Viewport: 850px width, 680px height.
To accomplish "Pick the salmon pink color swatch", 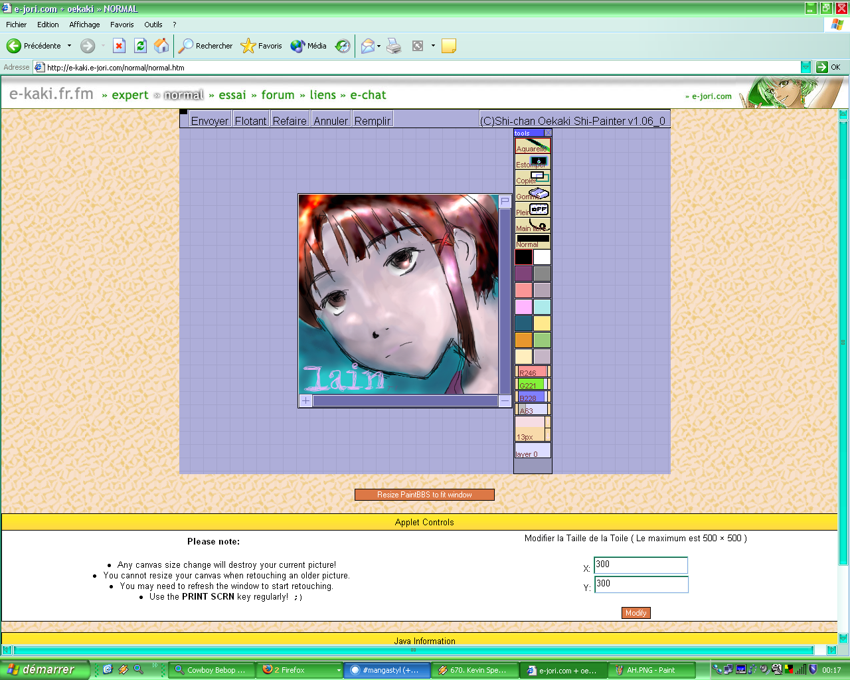I will (x=523, y=290).
